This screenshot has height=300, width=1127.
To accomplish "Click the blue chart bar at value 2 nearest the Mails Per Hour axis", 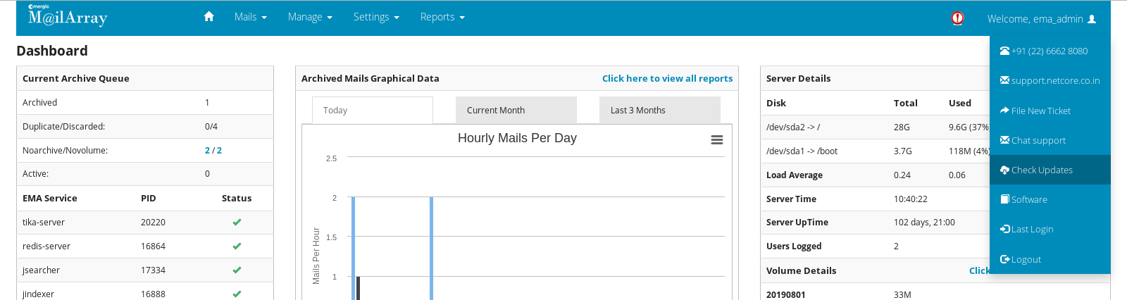I will pos(353,248).
